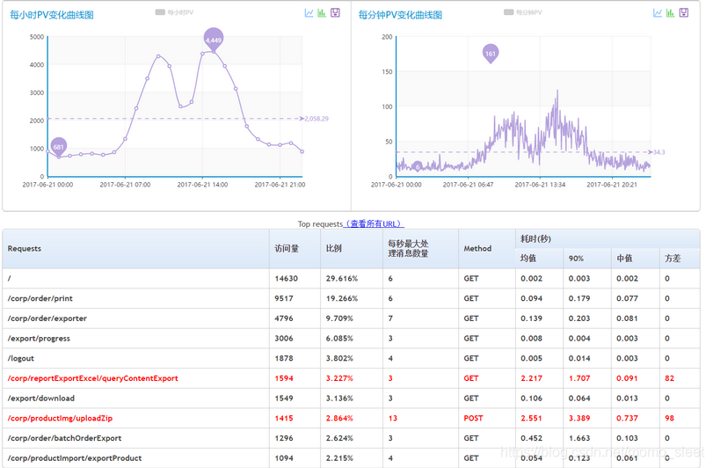The height and width of the screenshot is (468, 713).
Task: Switch per-minute PV chart to line view
Action: pos(658,12)
